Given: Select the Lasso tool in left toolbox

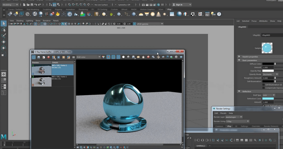Looking at the screenshot, I should click(3, 30).
